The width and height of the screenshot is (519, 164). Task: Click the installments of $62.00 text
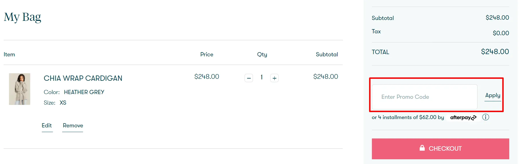(x=410, y=117)
